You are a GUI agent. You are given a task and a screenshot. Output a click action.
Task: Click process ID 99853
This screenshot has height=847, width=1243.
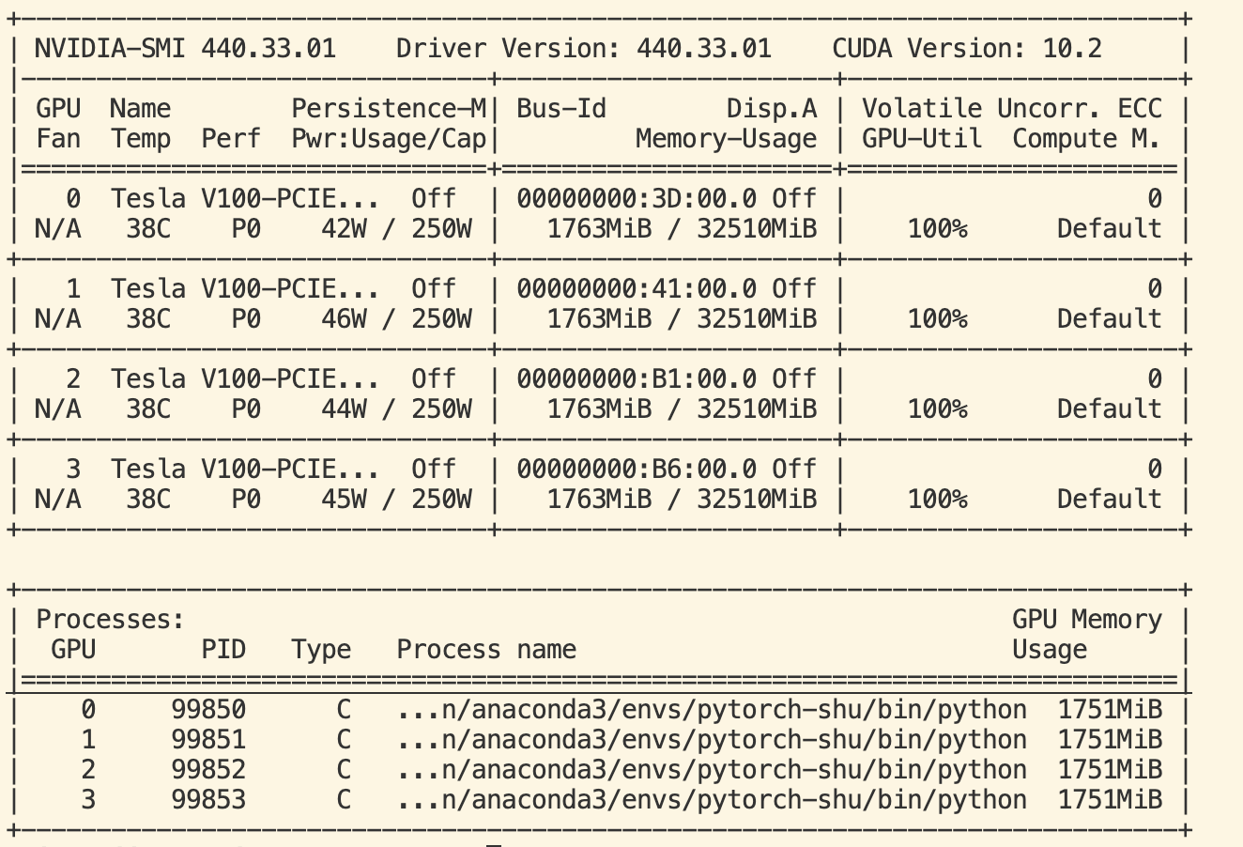click(x=208, y=800)
